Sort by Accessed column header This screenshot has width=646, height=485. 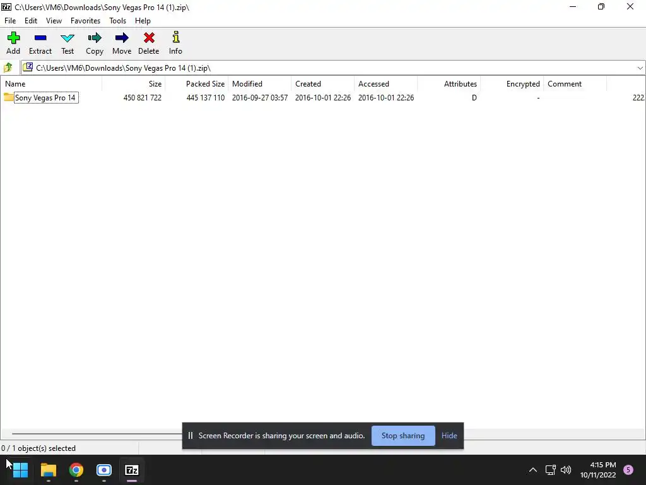385,84
